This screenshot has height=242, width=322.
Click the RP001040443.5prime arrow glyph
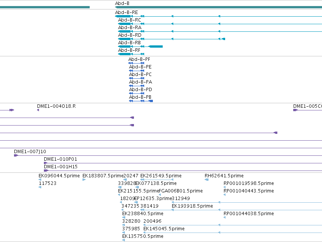[x=224, y=195]
